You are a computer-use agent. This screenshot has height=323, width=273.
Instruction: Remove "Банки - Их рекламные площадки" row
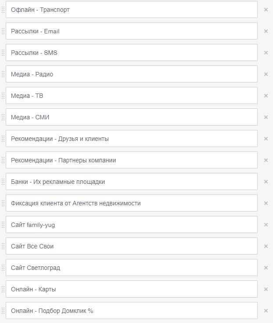pyautogui.click(x=266, y=182)
